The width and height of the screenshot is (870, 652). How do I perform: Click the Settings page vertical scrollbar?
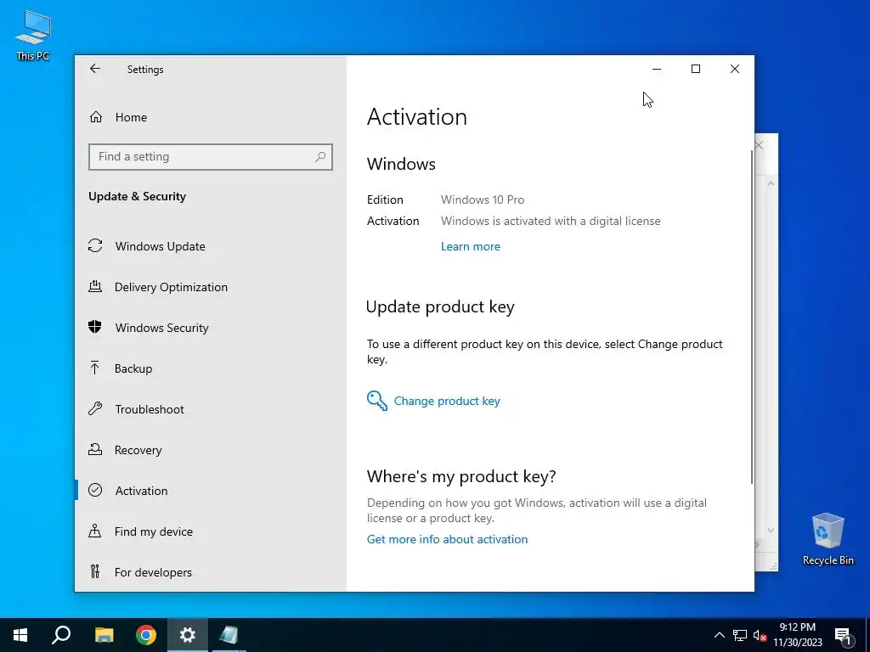752,316
